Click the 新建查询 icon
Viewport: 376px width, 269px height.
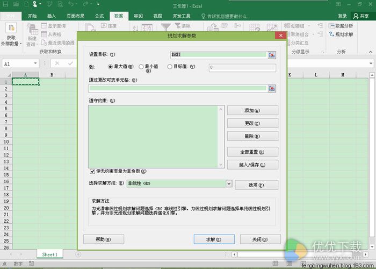[32, 29]
